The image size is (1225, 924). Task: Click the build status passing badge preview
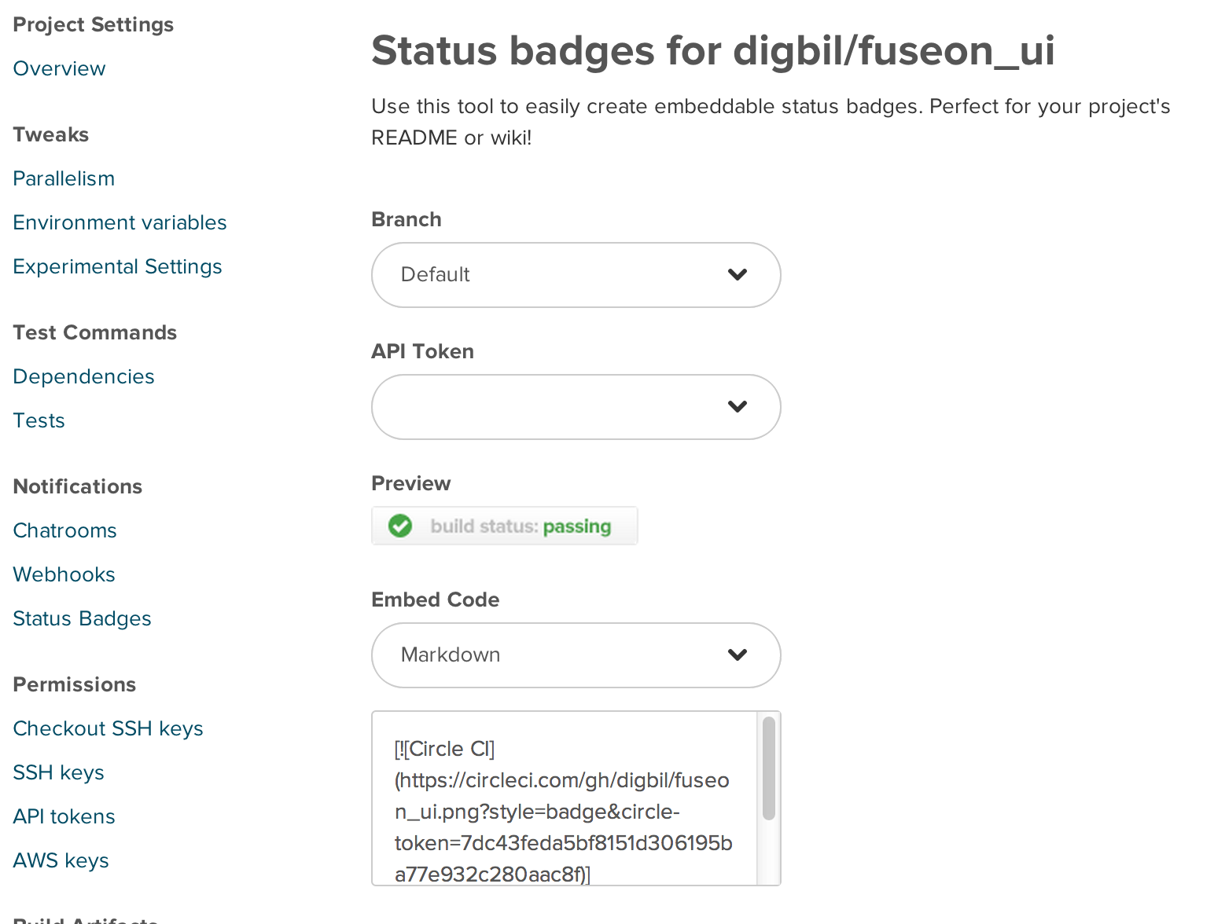pyautogui.click(x=504, y=526)
